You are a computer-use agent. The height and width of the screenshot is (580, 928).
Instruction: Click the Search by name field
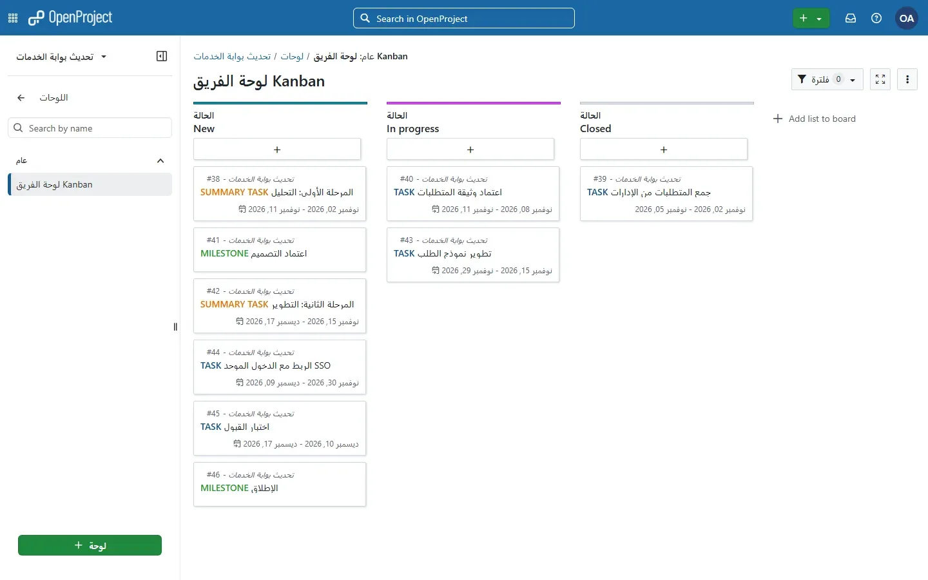pyautogui.click(x=90, y=128)
